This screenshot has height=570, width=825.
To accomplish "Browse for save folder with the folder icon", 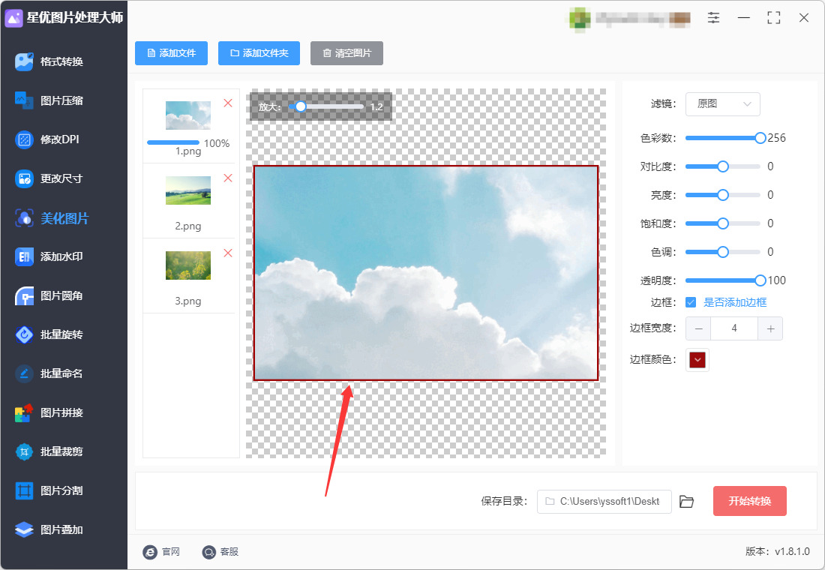I will point(686,502).
